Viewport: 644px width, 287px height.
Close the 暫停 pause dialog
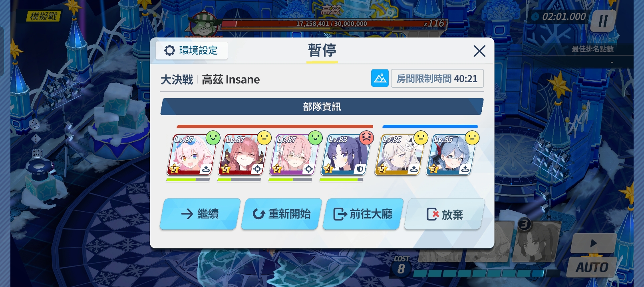pos(479,51)
